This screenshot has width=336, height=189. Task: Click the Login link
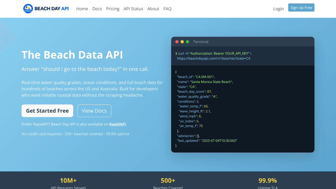tap(279, 9)
